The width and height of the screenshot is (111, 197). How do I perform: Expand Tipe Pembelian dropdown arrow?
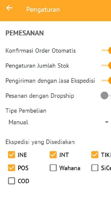click(x=107, y=122)
